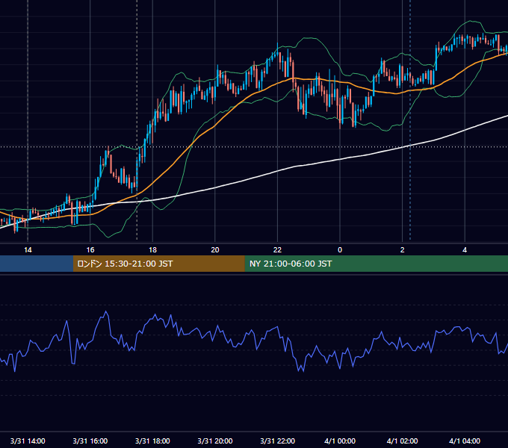Image resolution: width=508 pixels, height=448 pixels.
Task: Click the 16 hour label on chart axis
Action: [x=90, y=250]
